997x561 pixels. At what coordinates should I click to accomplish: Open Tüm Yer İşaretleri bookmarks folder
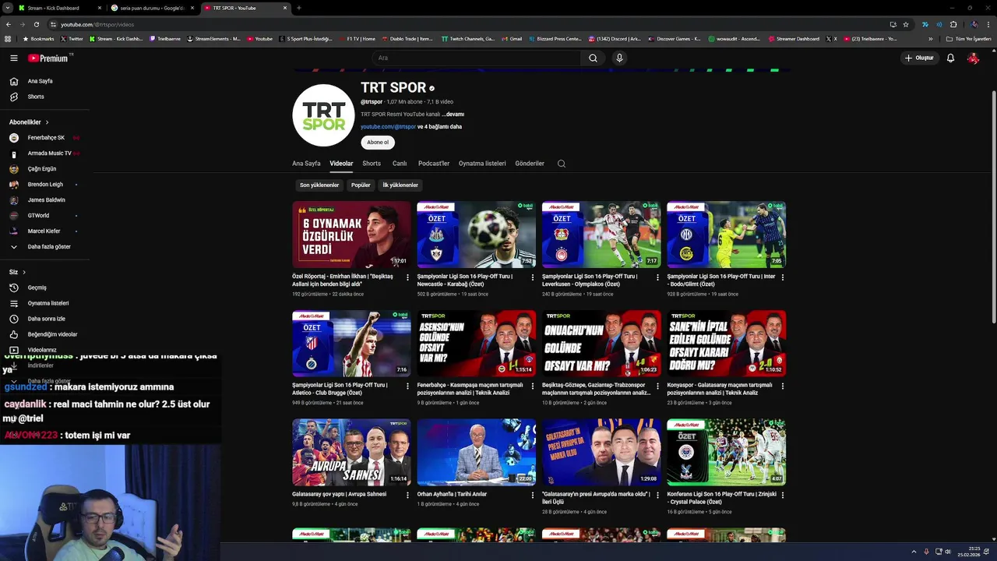968,39
